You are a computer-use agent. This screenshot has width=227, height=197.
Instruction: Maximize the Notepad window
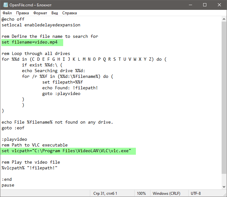click(x=205, y=5)
